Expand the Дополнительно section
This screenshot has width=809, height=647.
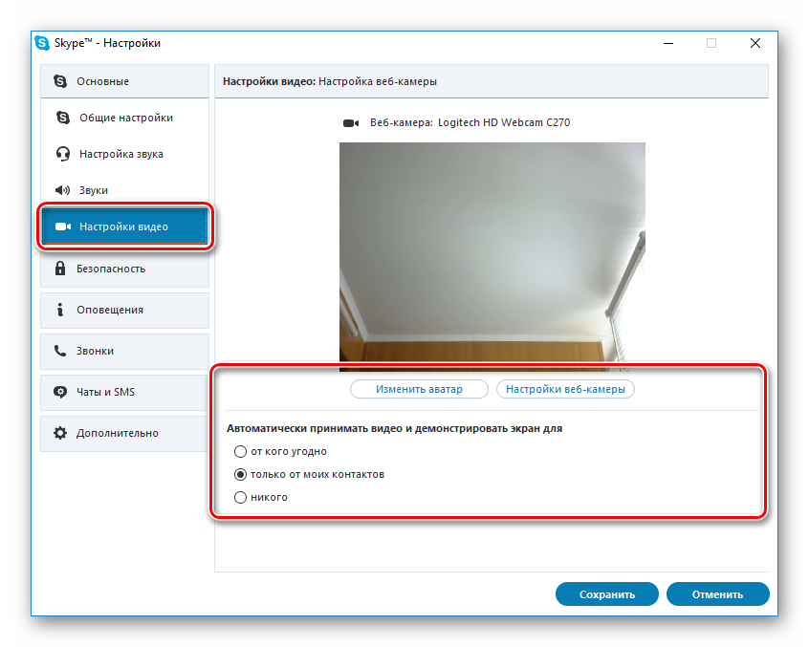click(x=125, y=434)
